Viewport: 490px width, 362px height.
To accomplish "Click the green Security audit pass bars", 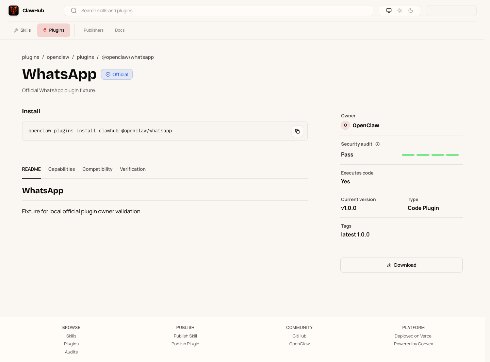I will coord(430,155).
